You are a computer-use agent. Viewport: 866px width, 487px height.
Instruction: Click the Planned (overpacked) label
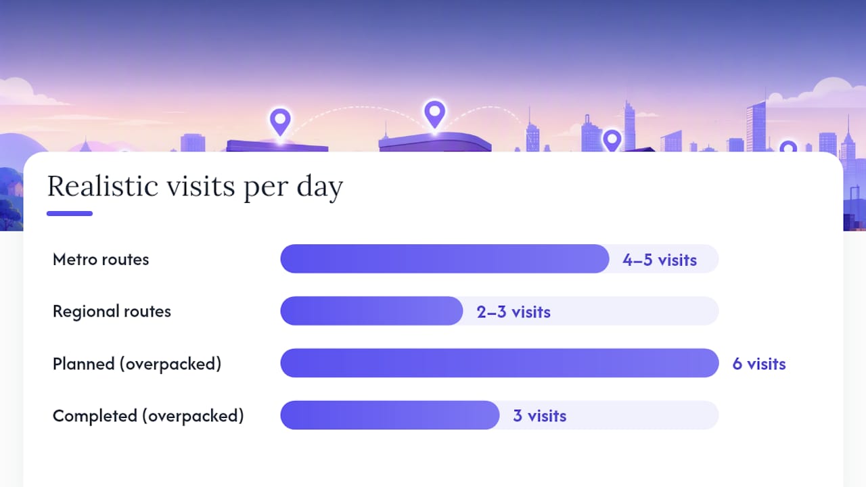click(x=137, y=364)
